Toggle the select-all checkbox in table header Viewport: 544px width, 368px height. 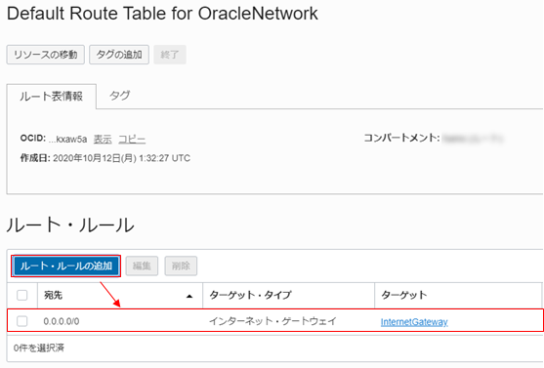coord(22,295)
